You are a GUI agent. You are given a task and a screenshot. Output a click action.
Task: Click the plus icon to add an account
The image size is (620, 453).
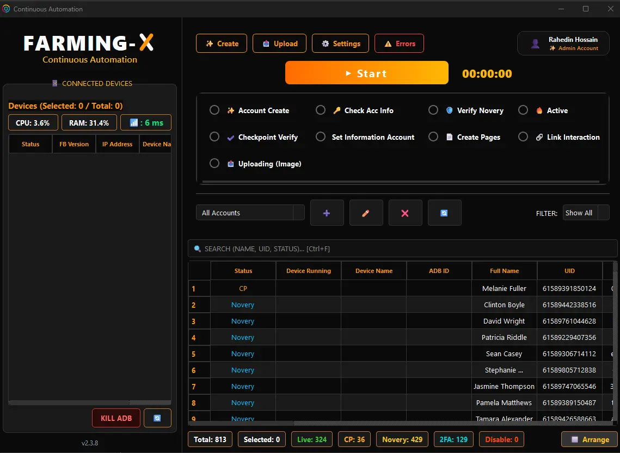(327, 213)
